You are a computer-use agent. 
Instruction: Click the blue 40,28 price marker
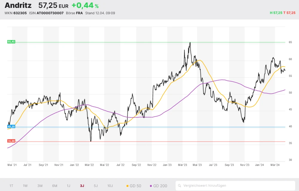(x=11, y=127)
